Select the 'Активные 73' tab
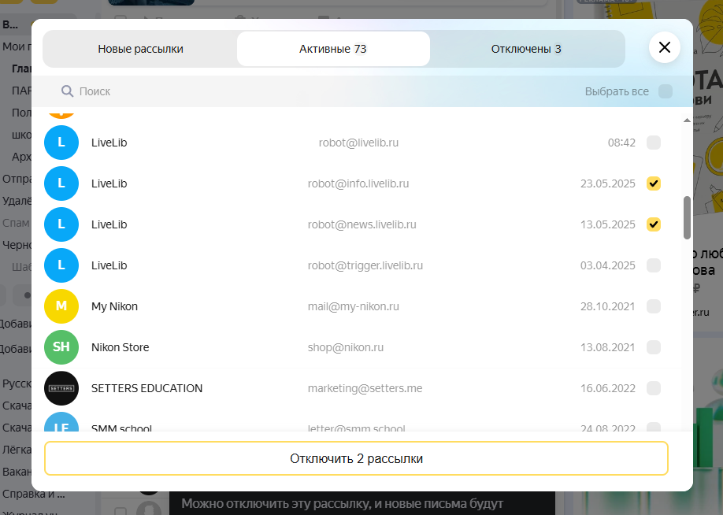 (x=332, y=49)
